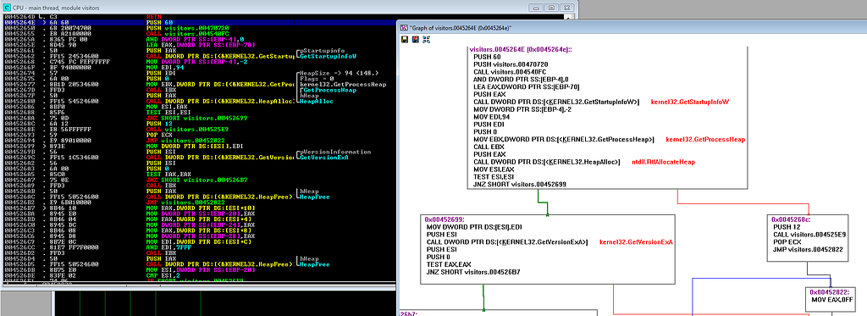Click pStartupinfo comment in CPU window
Image resolution: width=867 pixels, height=316 pixels.
pos(322,51)
